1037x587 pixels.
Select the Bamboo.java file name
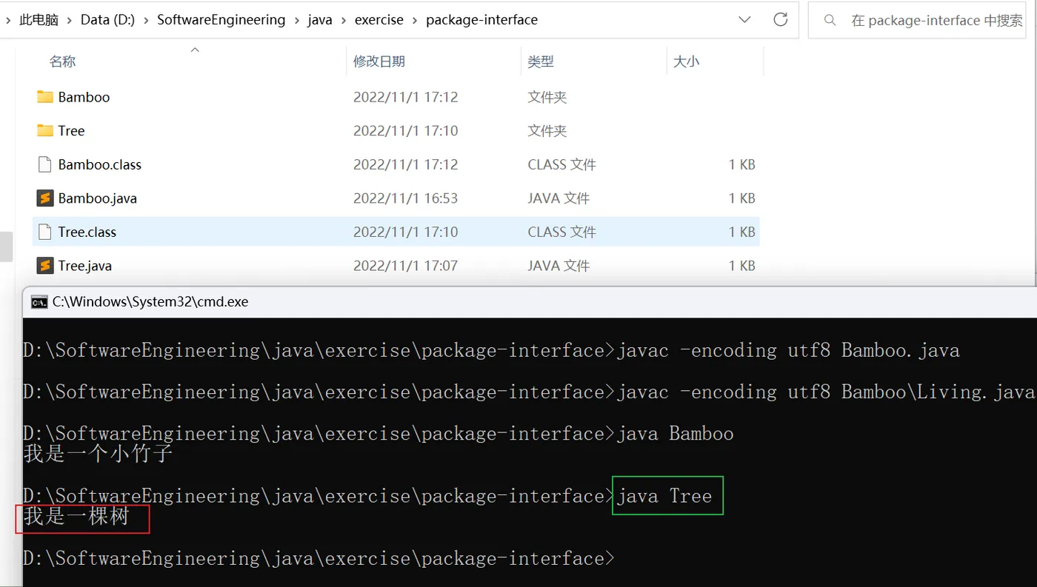[98, 198]
